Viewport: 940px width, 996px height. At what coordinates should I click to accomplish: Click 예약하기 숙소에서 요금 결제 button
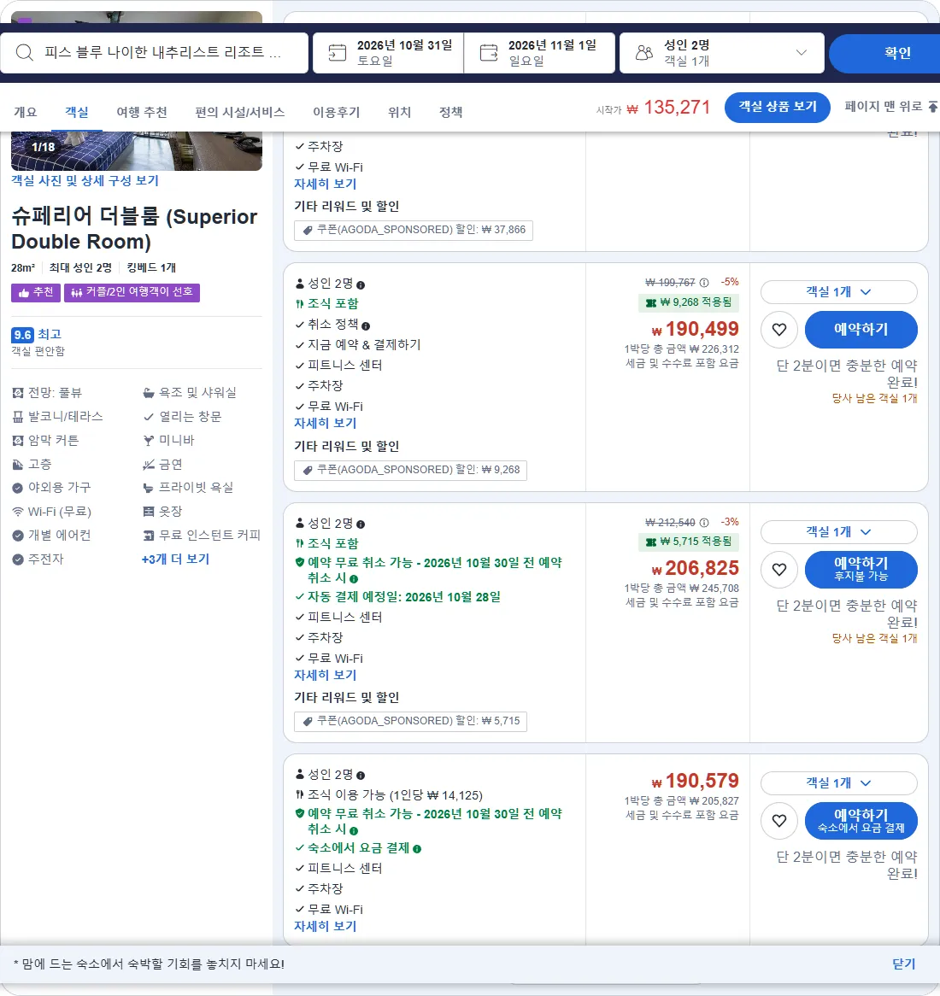[861, 821]
